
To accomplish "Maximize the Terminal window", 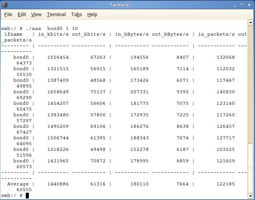I will pos(242,5).
